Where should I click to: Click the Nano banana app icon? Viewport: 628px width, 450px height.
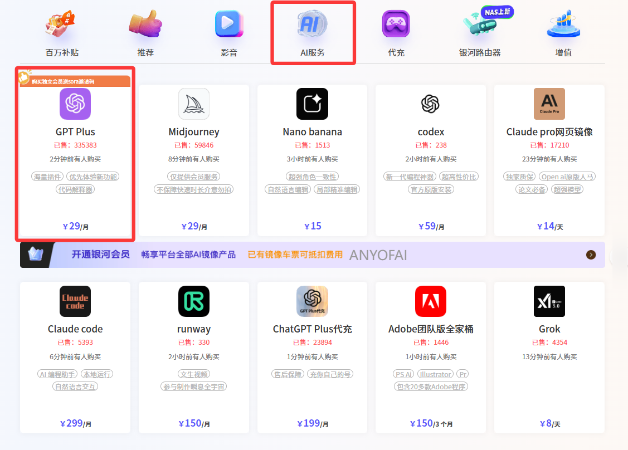pyautogui.click(x=312, y=104)
